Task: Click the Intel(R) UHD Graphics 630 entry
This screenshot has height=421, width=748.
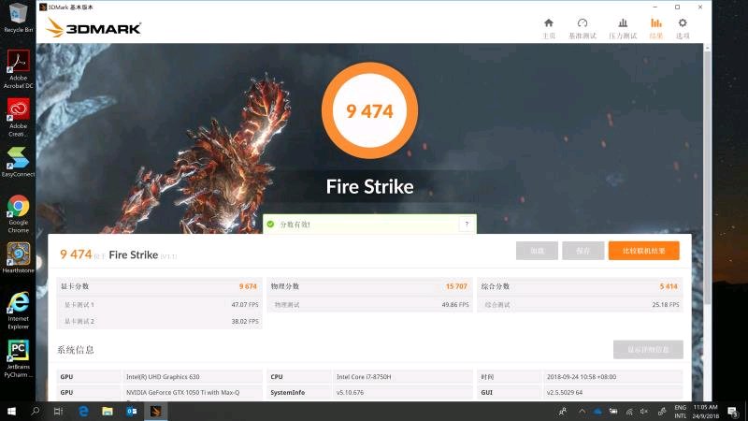Action: tap(163, 377)
